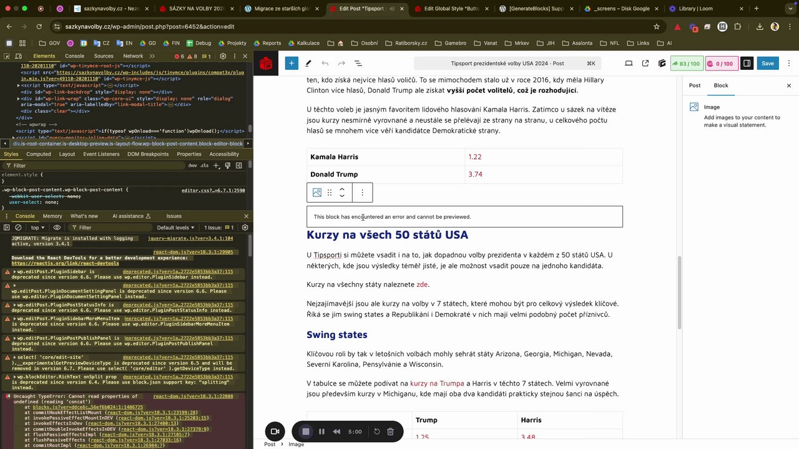Open the Memory drawer tab
Image resolution: width=799 pixels, height=449 pixels.
52,216
